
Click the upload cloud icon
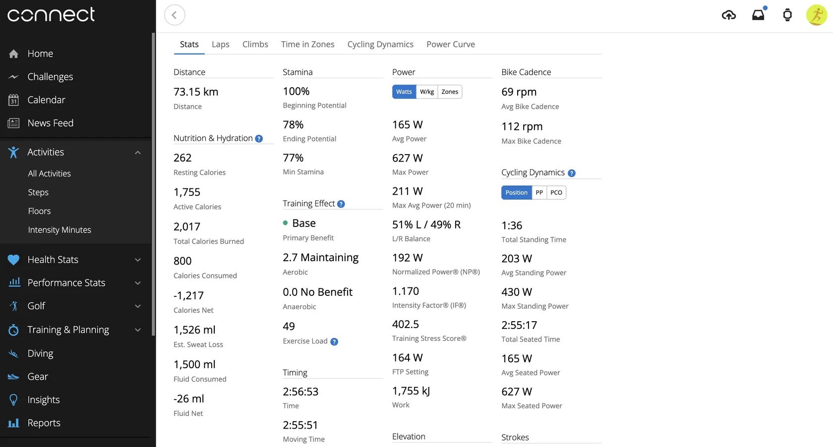[728, 15]
